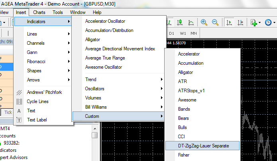277x161 pixels.
Task: Expand the Gann submenu
Action: coord(43,52)
